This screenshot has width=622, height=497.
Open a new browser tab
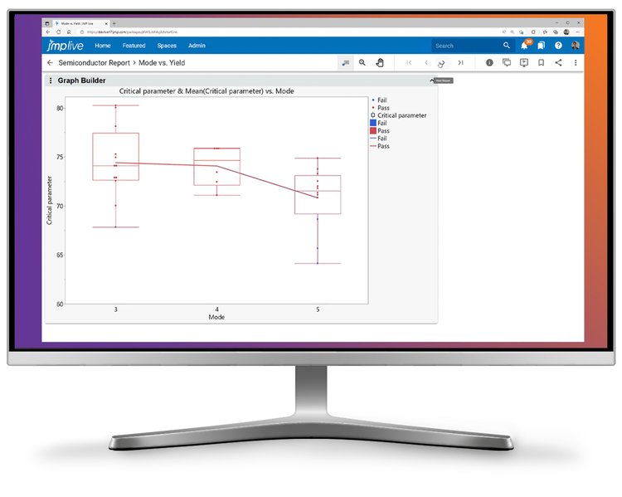114,23
